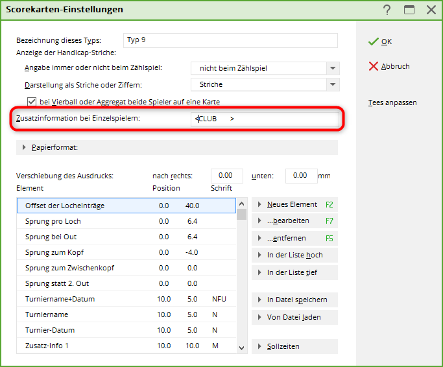
Task: Open Sollzeiten settings
Action: click(x=294, y=346)
